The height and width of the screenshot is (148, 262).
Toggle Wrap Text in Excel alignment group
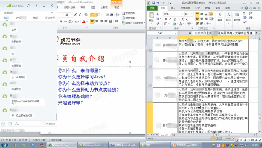[211, 14]
